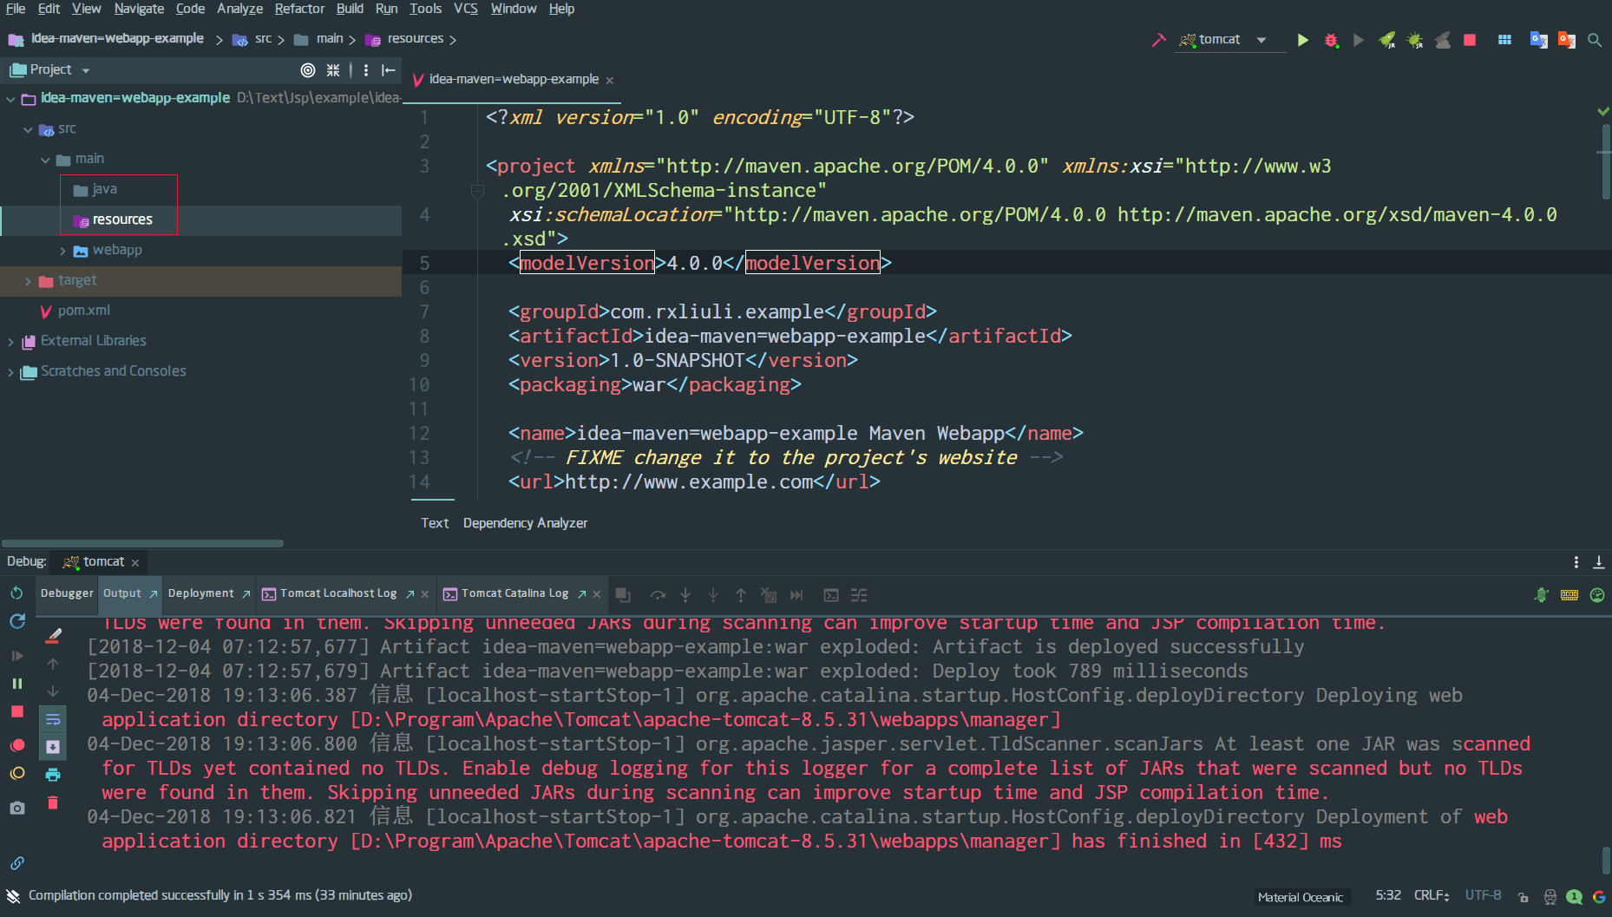Expand Scratches and Consoles node
This screenshot has width=1612, height=917.
10,373
